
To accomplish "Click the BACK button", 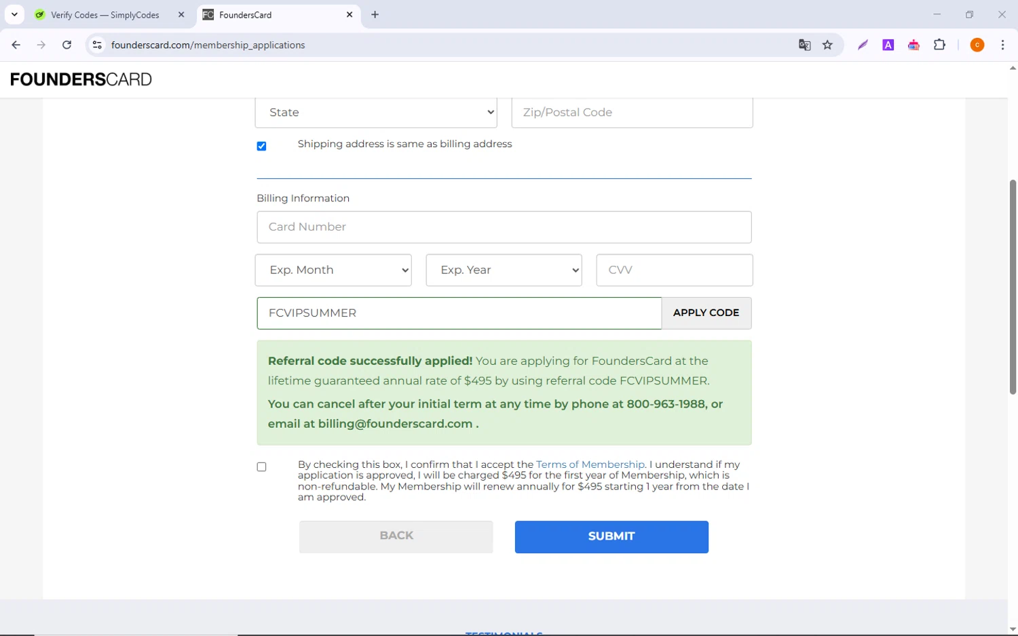I will coord(396,536).
